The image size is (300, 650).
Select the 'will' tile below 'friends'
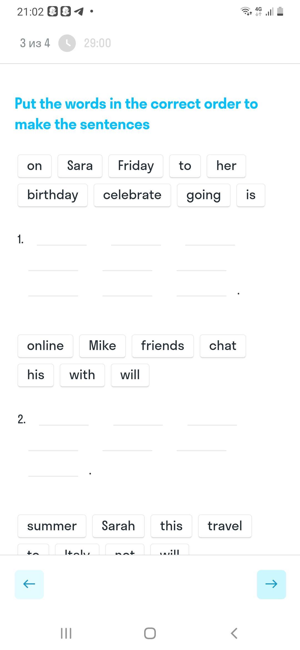click(130, 375)
